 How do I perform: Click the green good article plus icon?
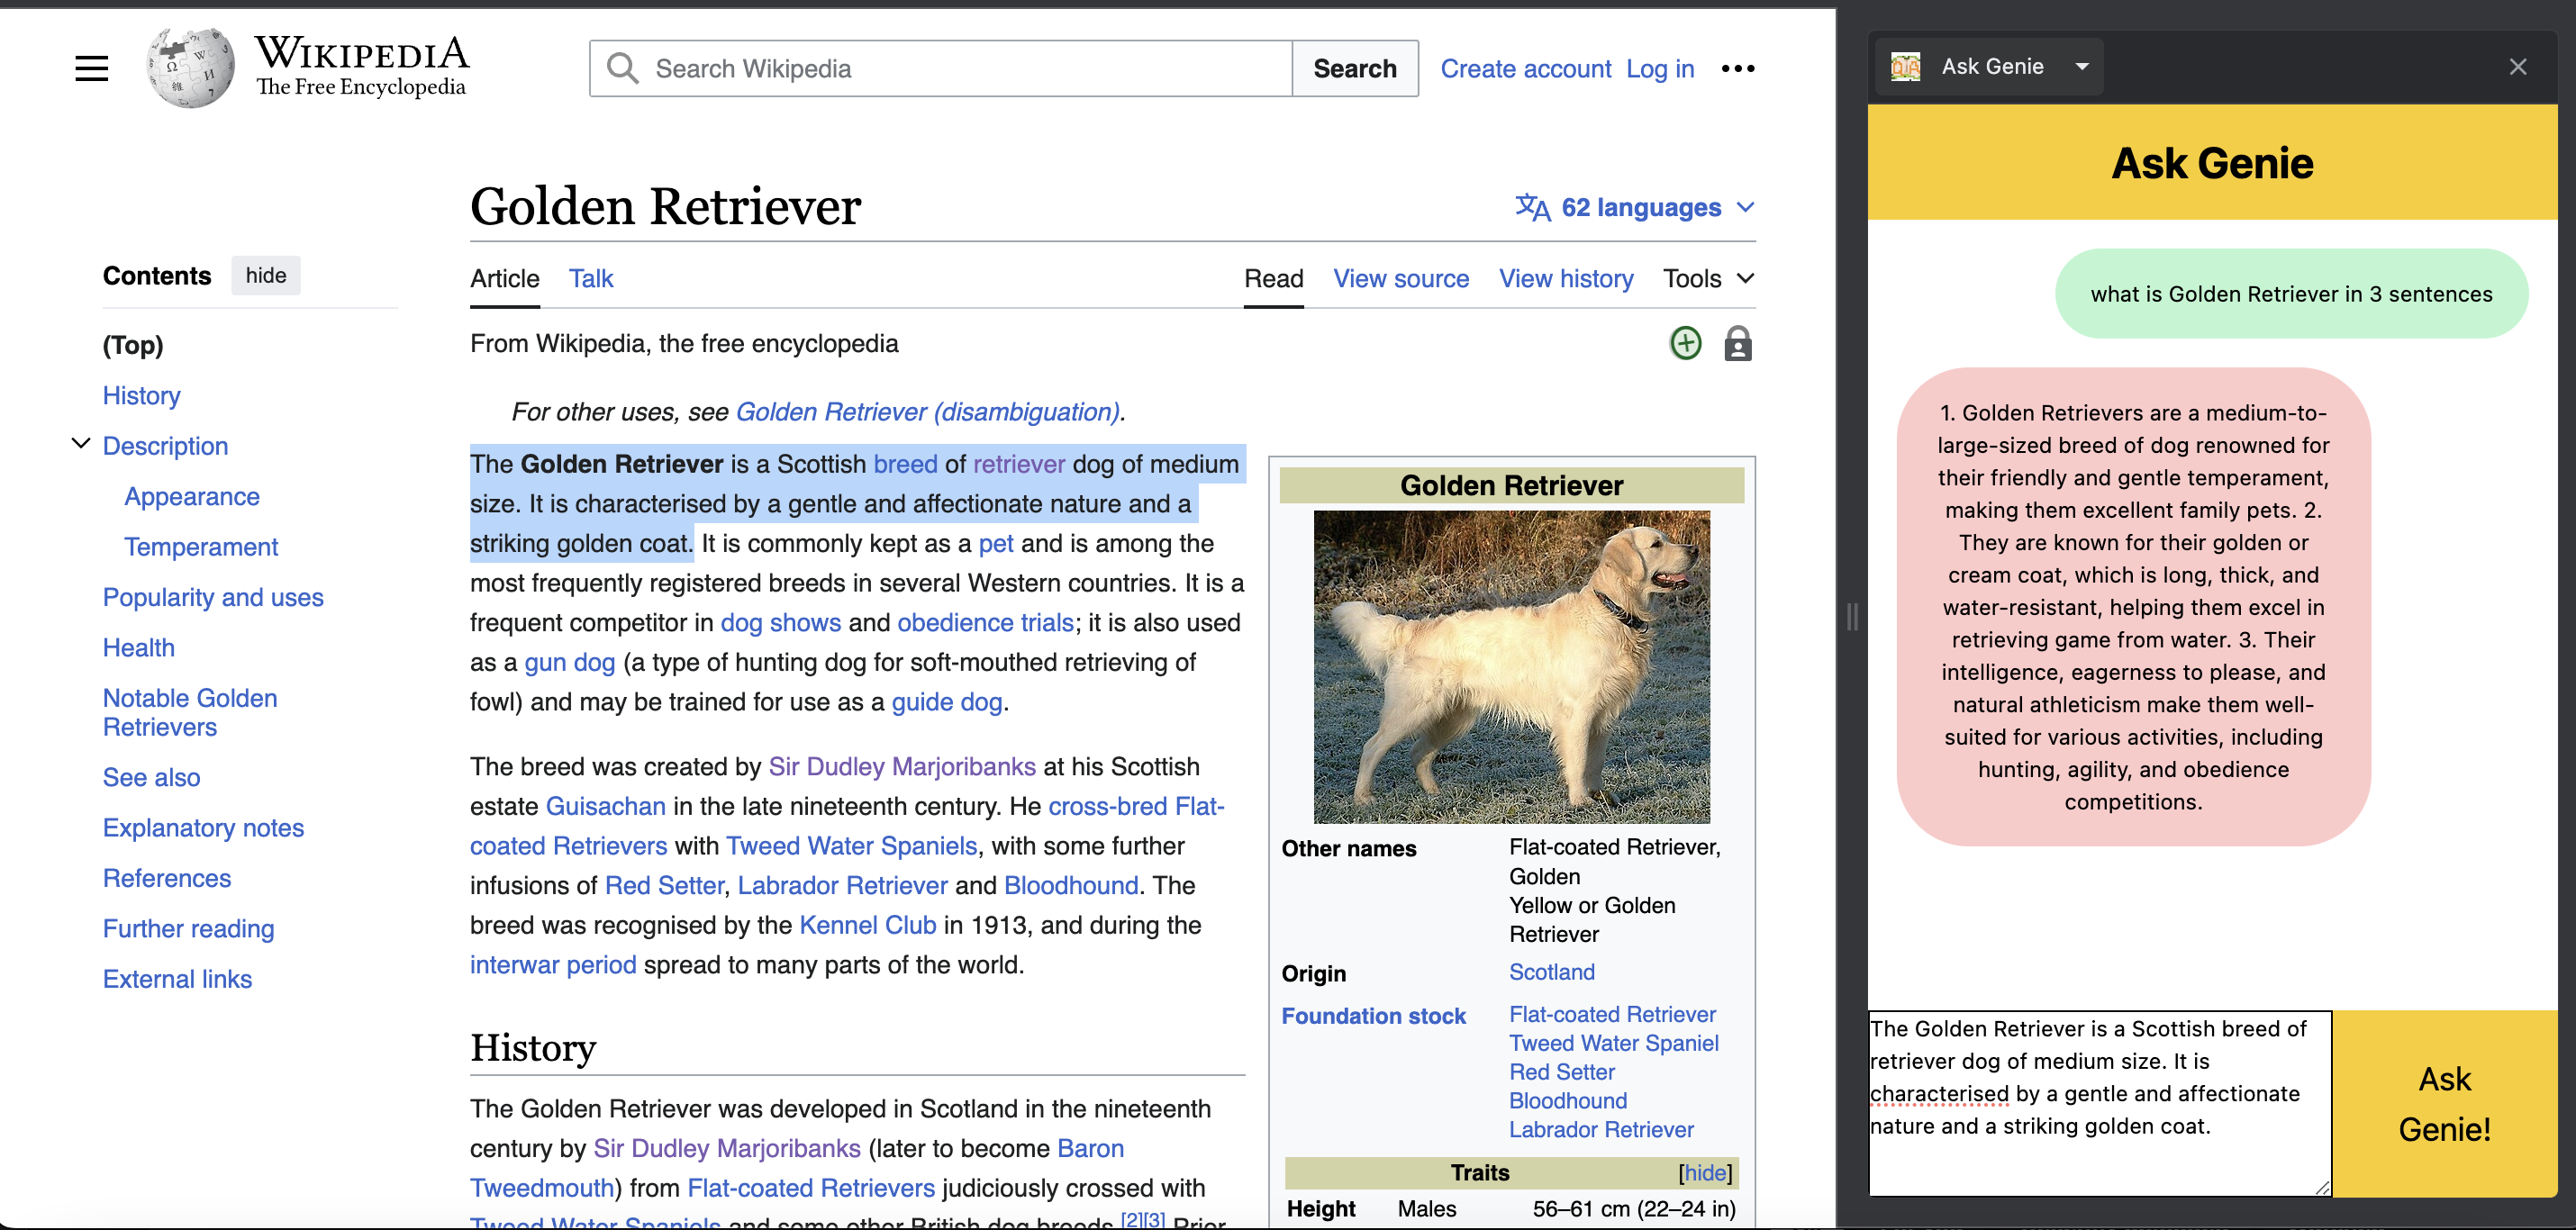[1685, 343]
